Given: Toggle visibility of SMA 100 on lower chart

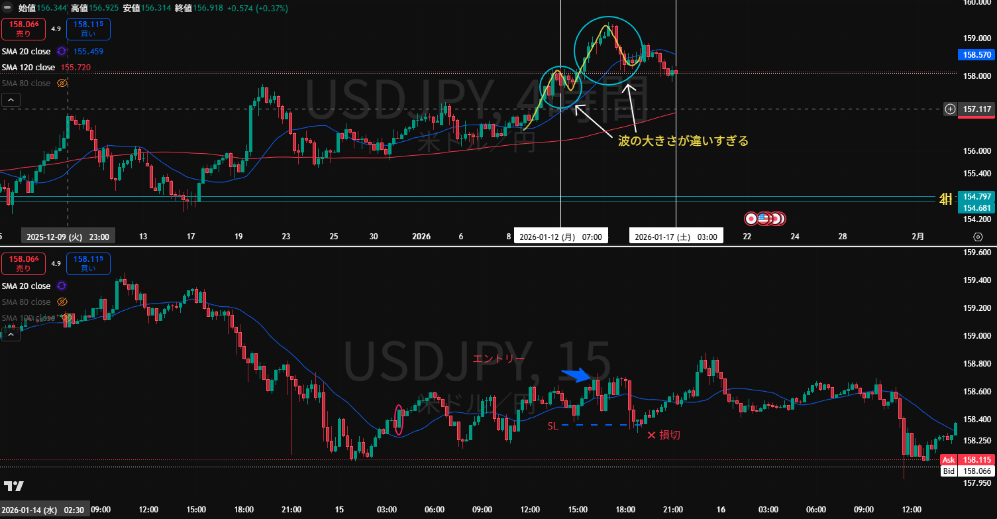Looking at the screenshot, I should coord(66,318).
